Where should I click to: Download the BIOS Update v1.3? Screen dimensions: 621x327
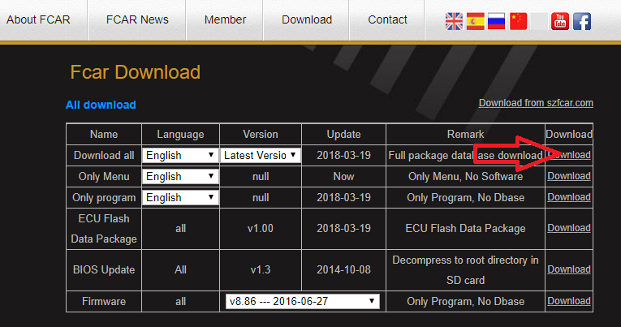569,269
